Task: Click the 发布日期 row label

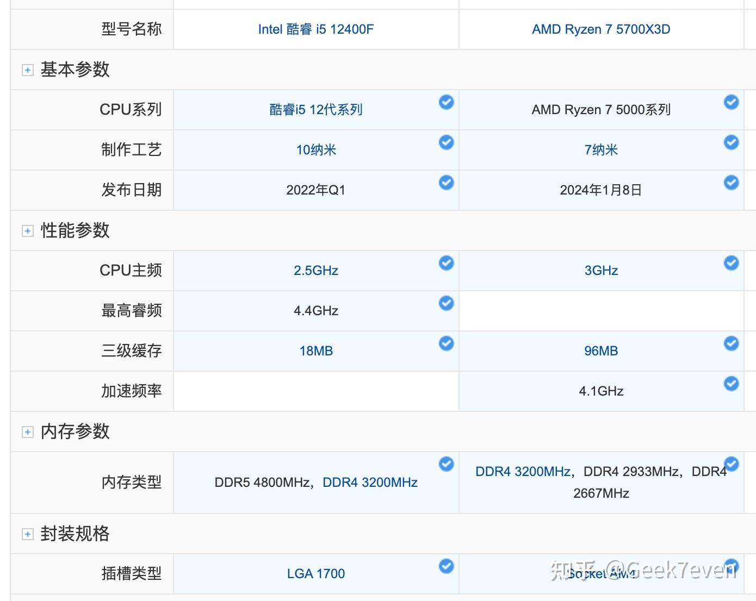Action: 132,190
